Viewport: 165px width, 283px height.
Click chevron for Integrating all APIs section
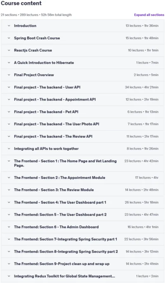(9, 149)
